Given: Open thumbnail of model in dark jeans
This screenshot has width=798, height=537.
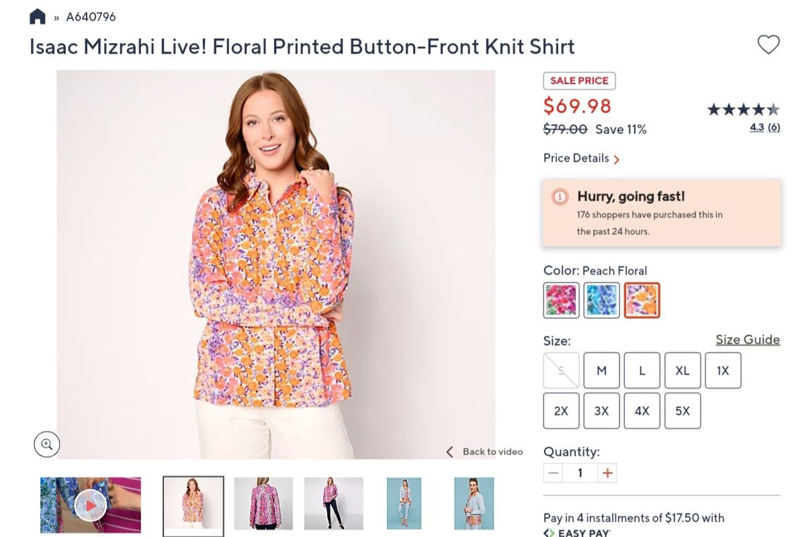Looking at the screenshot, I should 333,503.
